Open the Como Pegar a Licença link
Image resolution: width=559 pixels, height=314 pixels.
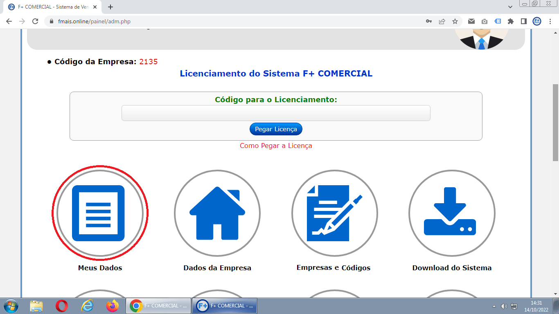[x=276, y=146]
